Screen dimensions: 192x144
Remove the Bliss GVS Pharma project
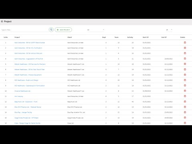185,107
